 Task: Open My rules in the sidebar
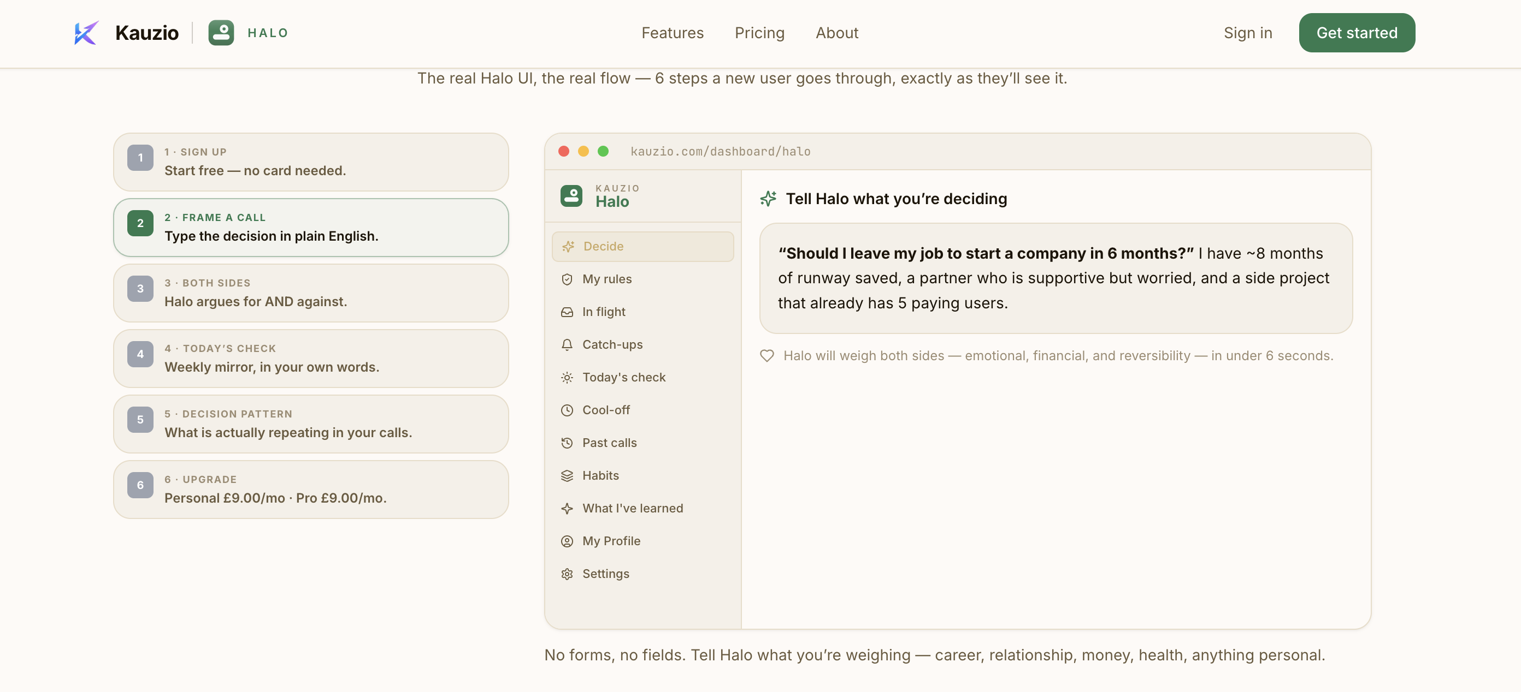tap(642, 279)
